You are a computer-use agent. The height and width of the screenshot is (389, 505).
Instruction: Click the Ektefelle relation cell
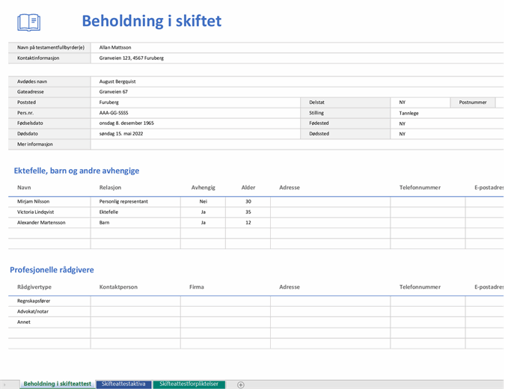tap(135, 212)
